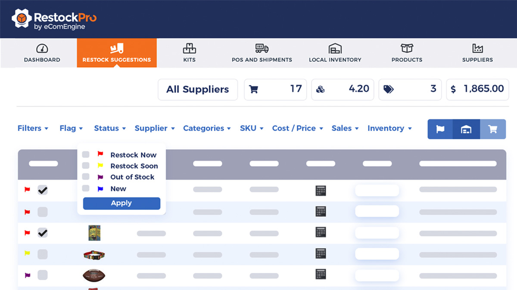Select the football product row checkbox
This screenshot has height=290, width=517.
(x=43, y=275)
